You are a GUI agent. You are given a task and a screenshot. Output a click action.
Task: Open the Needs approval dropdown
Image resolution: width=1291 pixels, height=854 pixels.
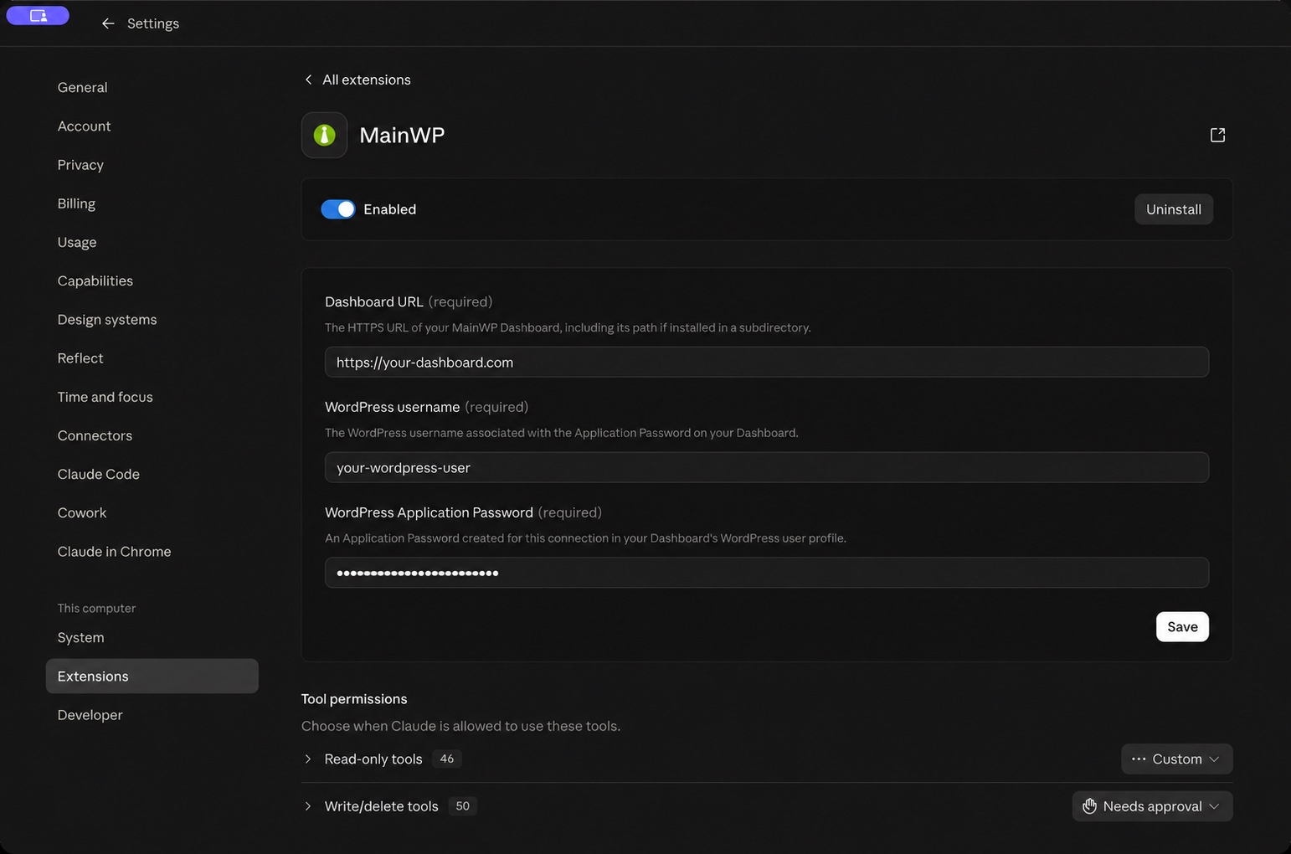pyautogui.click(x=1152, y=806)
